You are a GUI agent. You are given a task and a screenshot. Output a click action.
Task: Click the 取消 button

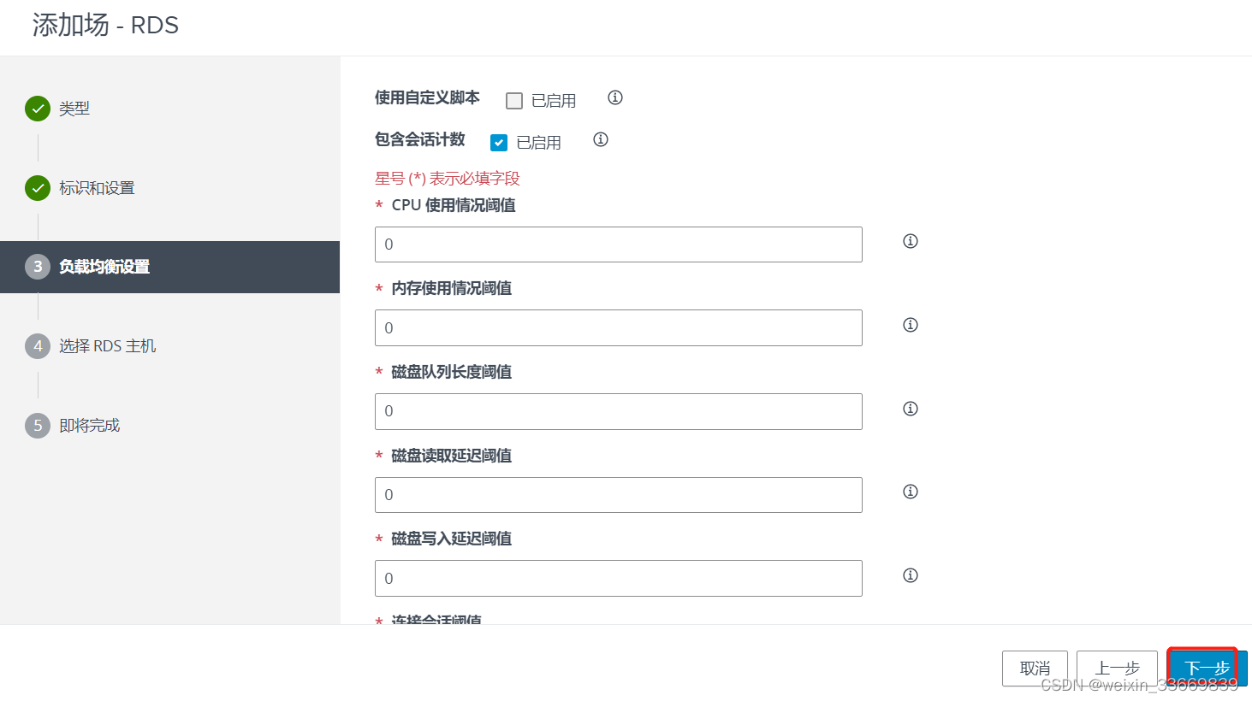pyautogui.click(x=1035, y=668)
